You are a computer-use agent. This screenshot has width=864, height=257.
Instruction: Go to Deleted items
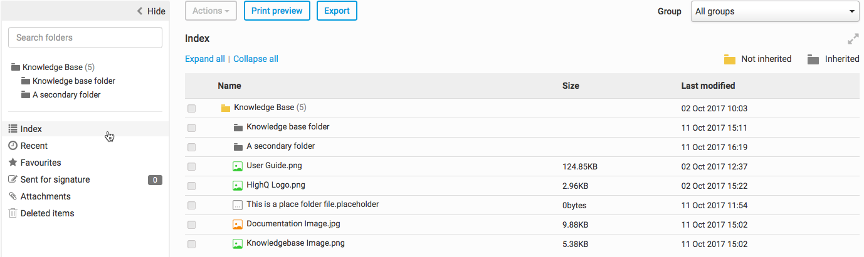point(47,213)
